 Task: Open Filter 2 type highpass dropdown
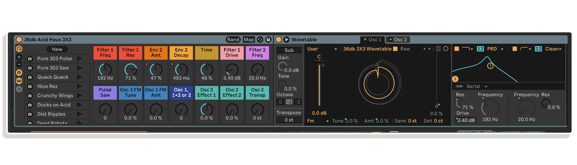(x=526, y=49)
